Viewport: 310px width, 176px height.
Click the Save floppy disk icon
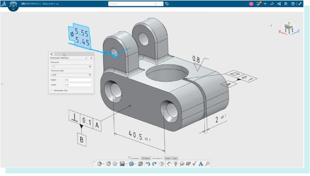click(x=122, y=164)
